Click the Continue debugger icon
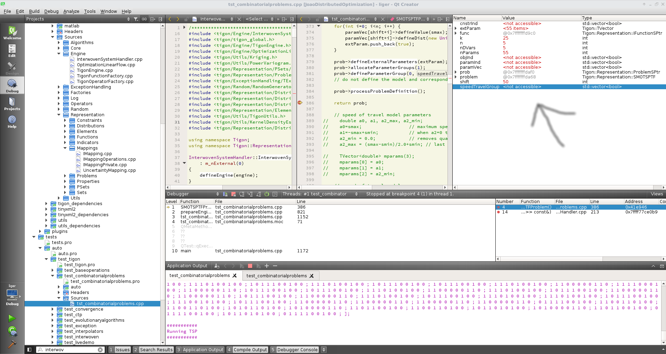The width and height of the screenshot is (666, 354). [x=225, y=194]
